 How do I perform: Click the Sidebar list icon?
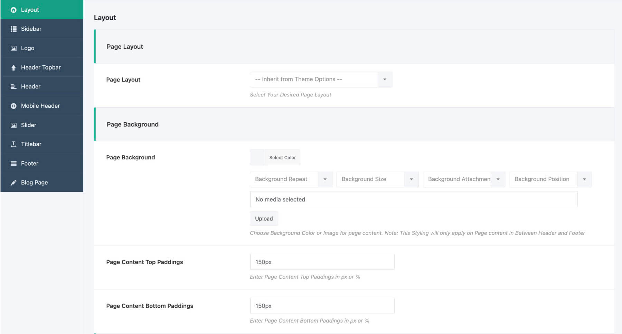[x=13, y=29]
